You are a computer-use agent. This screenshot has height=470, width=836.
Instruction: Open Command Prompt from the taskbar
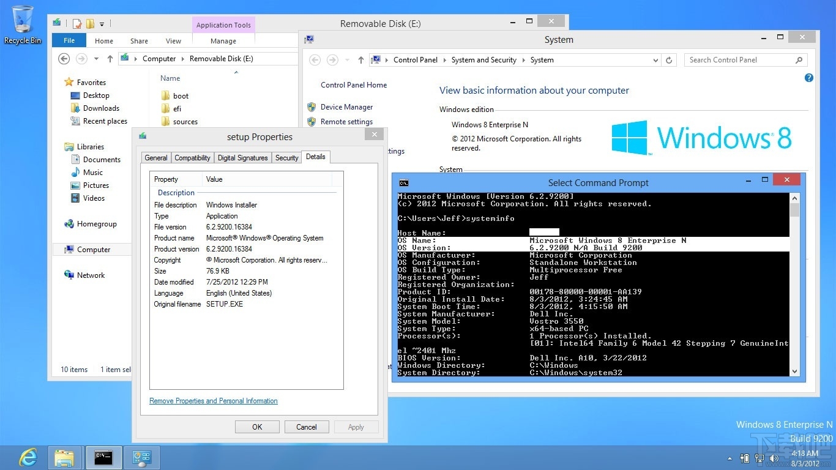coord(103,457)
